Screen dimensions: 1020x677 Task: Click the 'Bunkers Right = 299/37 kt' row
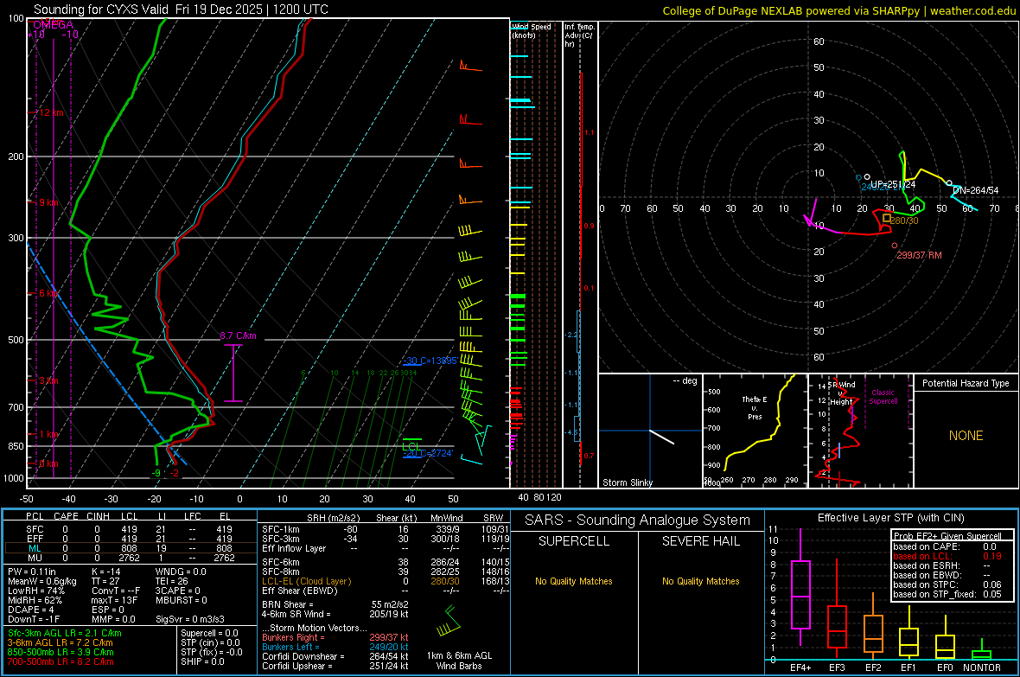coord(335,637)
